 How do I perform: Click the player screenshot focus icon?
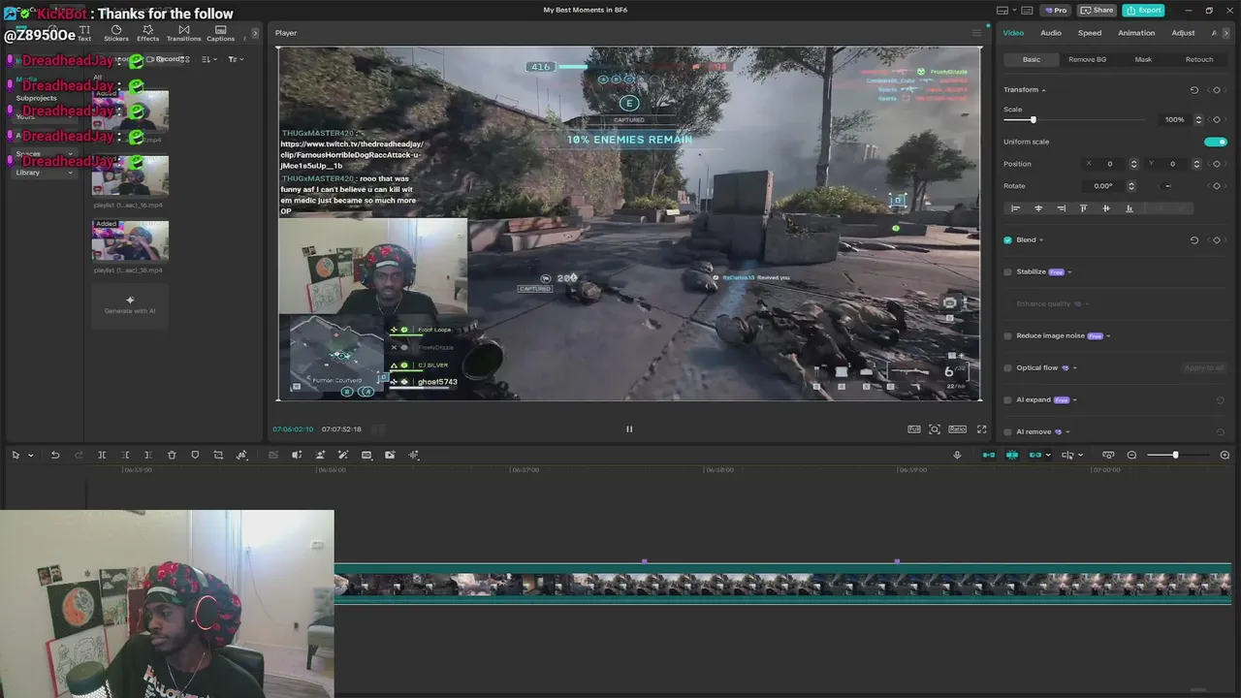935,428
